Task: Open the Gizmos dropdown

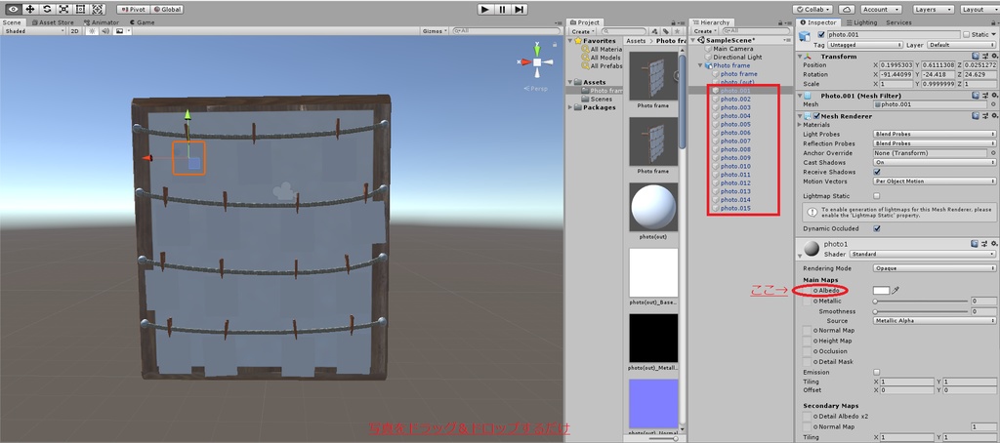Action: tap(434, 30)
